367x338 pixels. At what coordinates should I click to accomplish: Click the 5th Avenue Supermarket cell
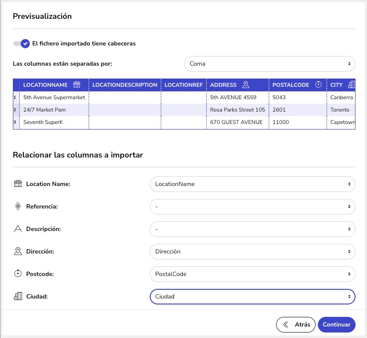54,97
